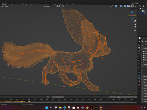Open the Texture properties tab
147x110 pixels.
(139, 85)
